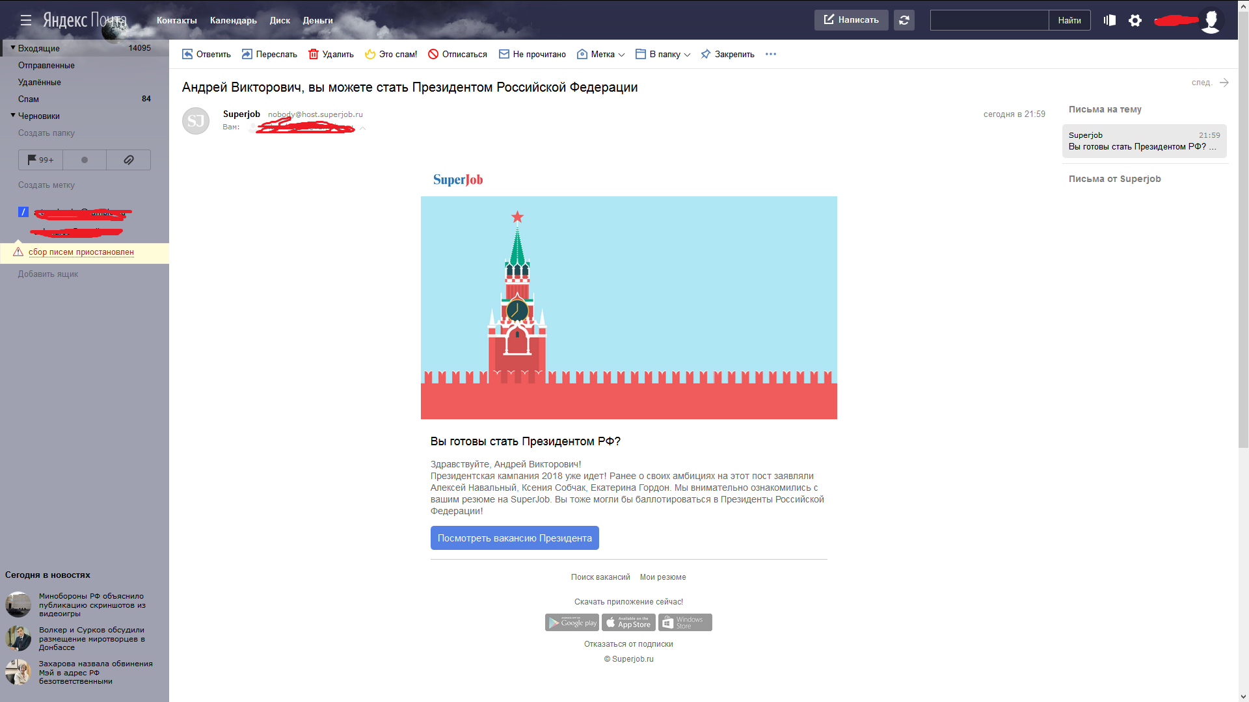Unsubscribe using Отписаться
This screenshot has height=702, width=1249.
click(x=457, y=55)
